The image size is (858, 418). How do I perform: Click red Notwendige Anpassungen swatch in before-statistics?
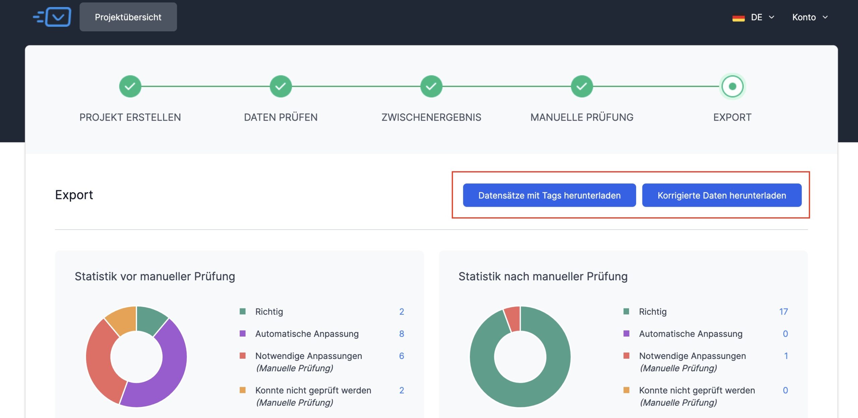[243, 356]
